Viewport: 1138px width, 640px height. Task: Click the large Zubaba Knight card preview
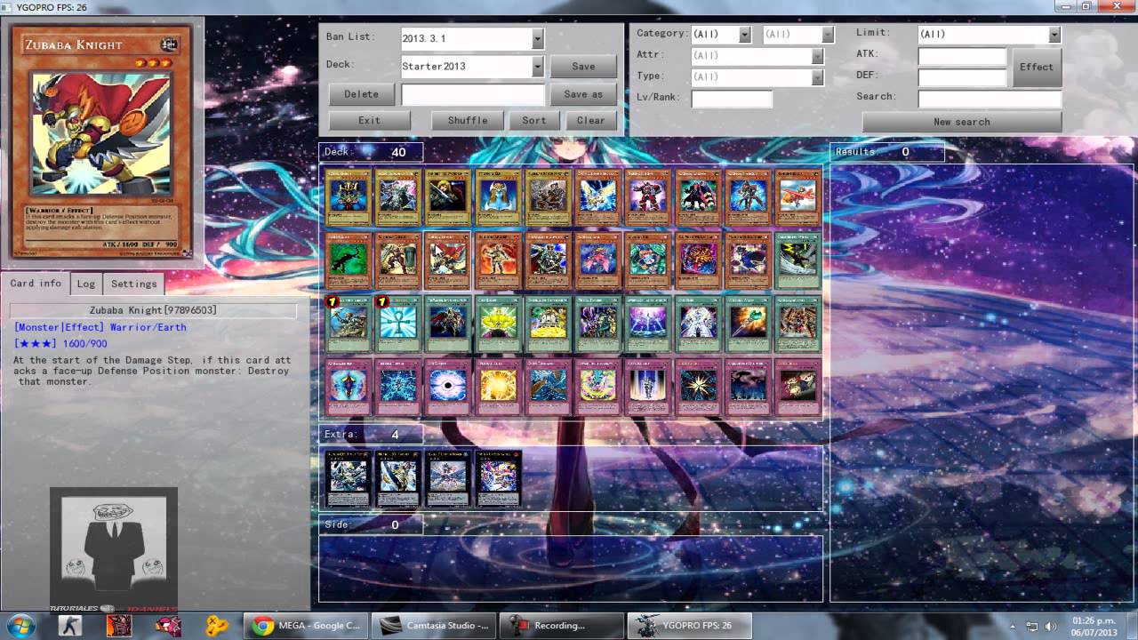pos(102,144)
